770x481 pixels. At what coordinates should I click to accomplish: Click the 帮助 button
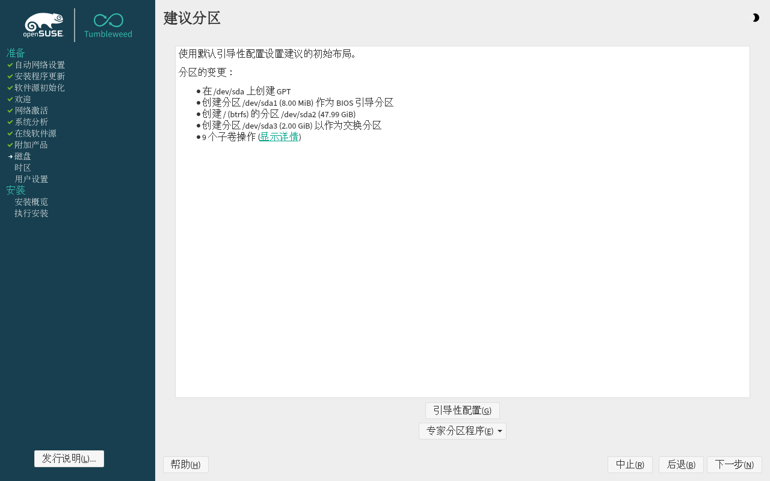(185, 464)
